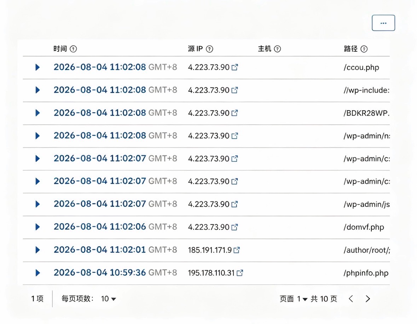Click help icon next to 路径 header
The height and width of the screenshot is (324, 417).
coord(364,49)
